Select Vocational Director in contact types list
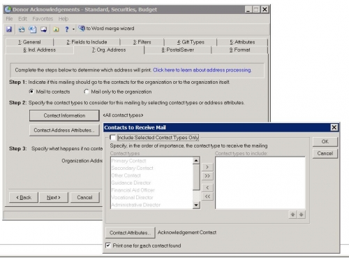The image size is (349, 258). tap(132, 198)
